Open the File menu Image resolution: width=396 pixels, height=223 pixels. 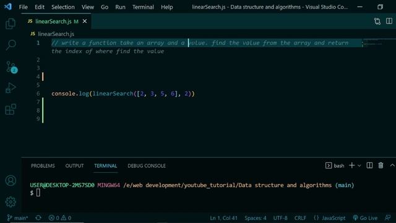point(24,7)
